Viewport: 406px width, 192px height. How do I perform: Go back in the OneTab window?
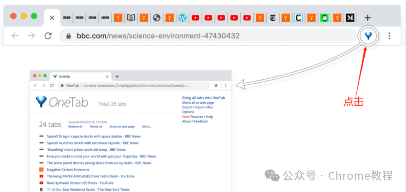coord(35,85)
